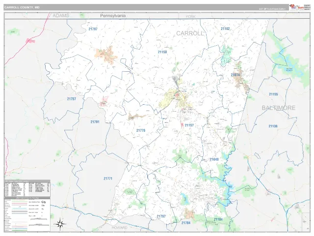Image resolution: width=314 pixels, height=236 pixels.
Task: Click the BALTIMORE county name
Action: 278,108
